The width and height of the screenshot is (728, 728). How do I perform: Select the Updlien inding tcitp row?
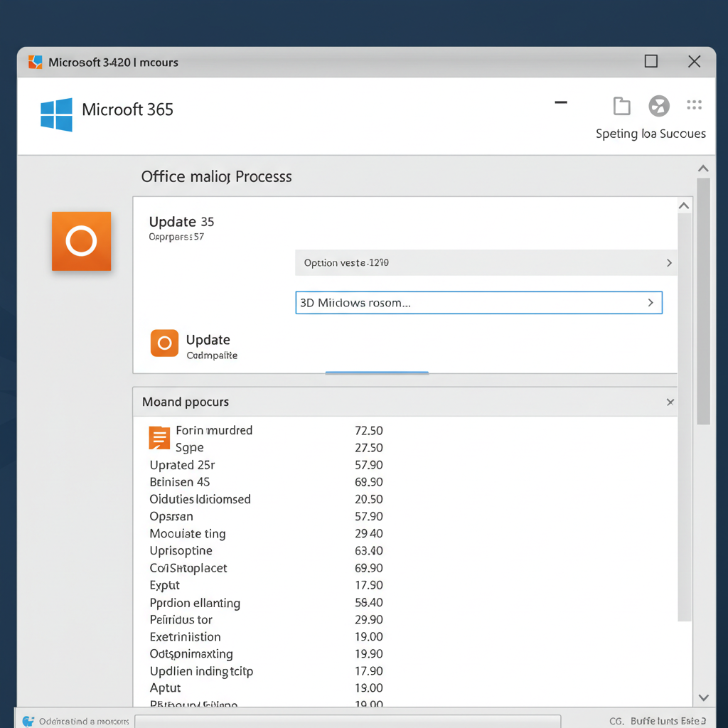tap(266, 671)
